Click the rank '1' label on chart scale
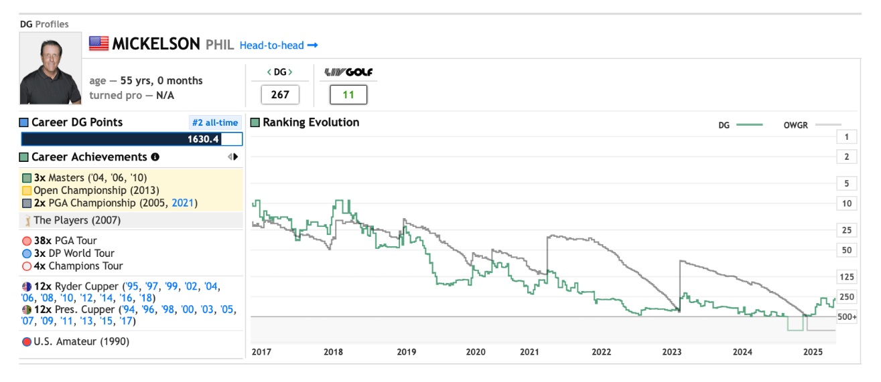Viewport: 881px width, 382px height. 847,137
